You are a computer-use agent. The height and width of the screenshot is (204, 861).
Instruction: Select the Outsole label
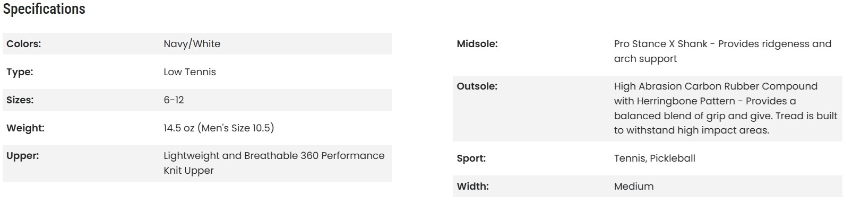(x=477, y=86)
